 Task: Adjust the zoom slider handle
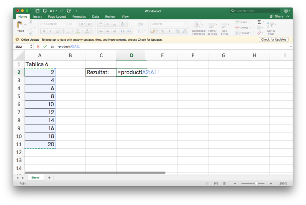(x=256, y=184)
